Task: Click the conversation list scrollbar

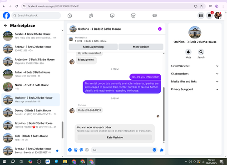Action: [62, 130]
